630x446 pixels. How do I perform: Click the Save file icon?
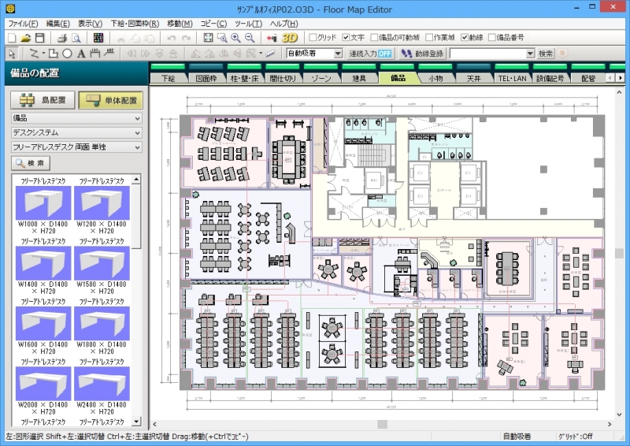(39, 38)
